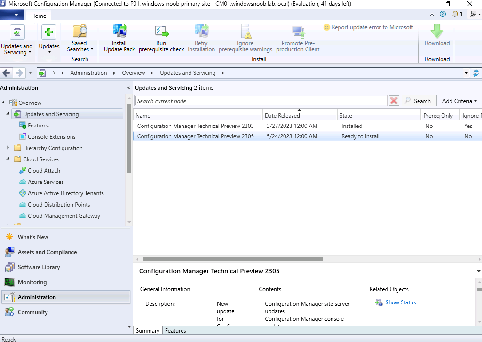Click the Updates green plus icon
Viewport: 482px width, 342px height.
49,32
